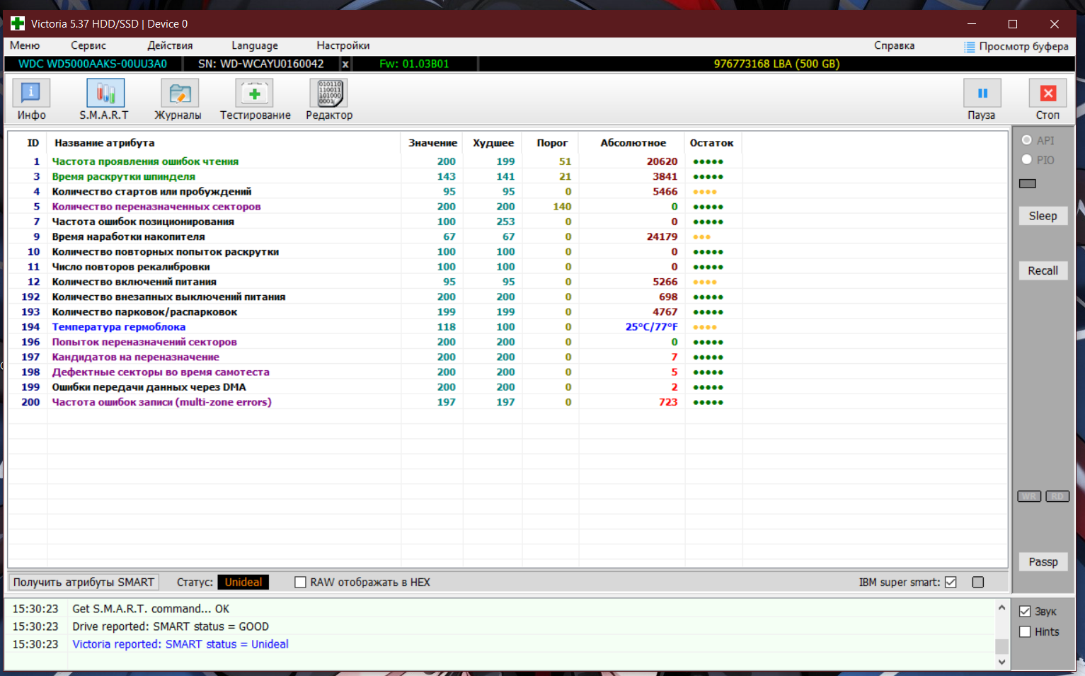Click the red Стоп stop button

[x=1047, y=100]
